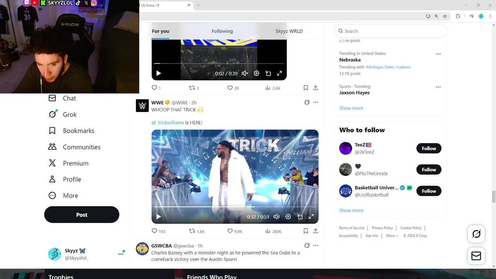496x279 pixels.
Task: Open the Privacy Policy link
Action: pyautogui.click(x=382, y=228)
